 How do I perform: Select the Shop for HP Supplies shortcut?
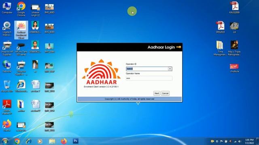[x=7, y=48]
